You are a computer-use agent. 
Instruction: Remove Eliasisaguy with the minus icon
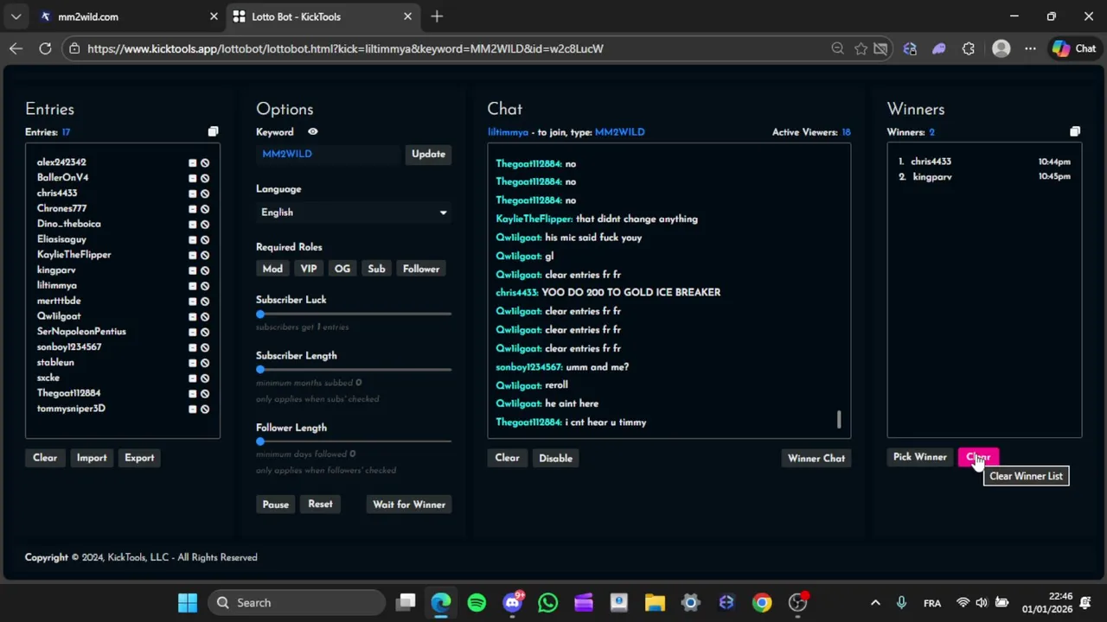(193, 240)
